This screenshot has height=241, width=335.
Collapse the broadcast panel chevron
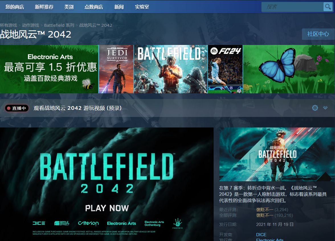coord(325,108)
